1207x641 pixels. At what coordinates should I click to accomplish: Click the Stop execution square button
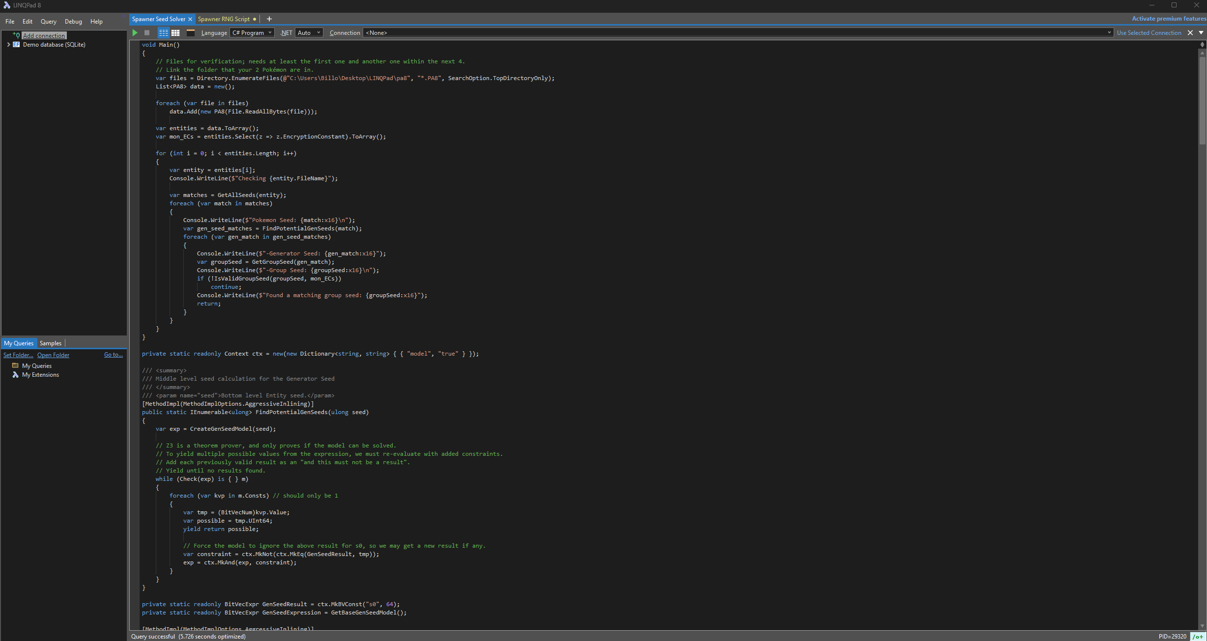tap(147, 33)
